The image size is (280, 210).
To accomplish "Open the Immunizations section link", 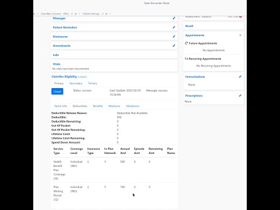I will [x=195, y=77].
